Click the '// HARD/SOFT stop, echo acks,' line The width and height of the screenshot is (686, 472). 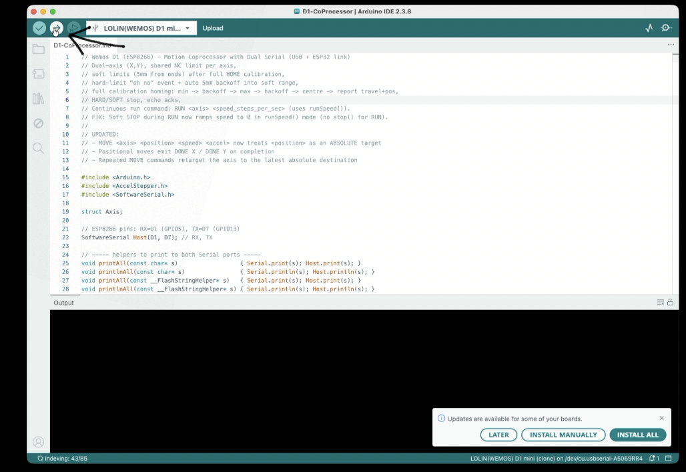131,100
